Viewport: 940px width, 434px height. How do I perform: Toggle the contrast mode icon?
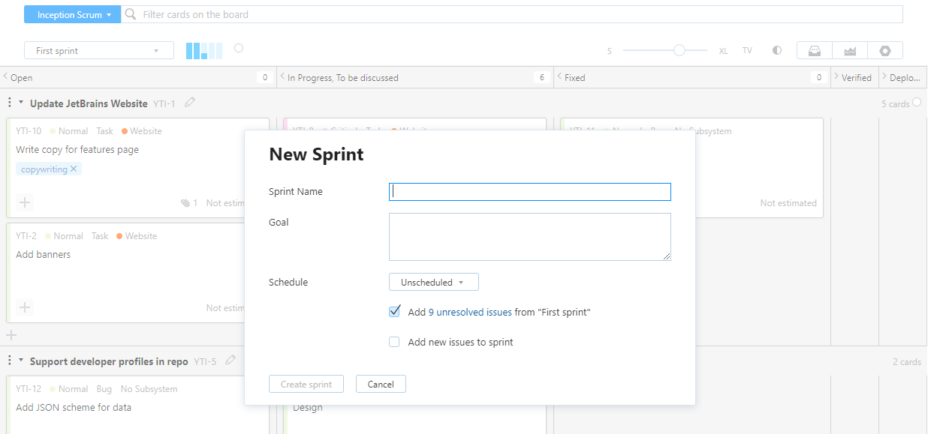(777, 50)
